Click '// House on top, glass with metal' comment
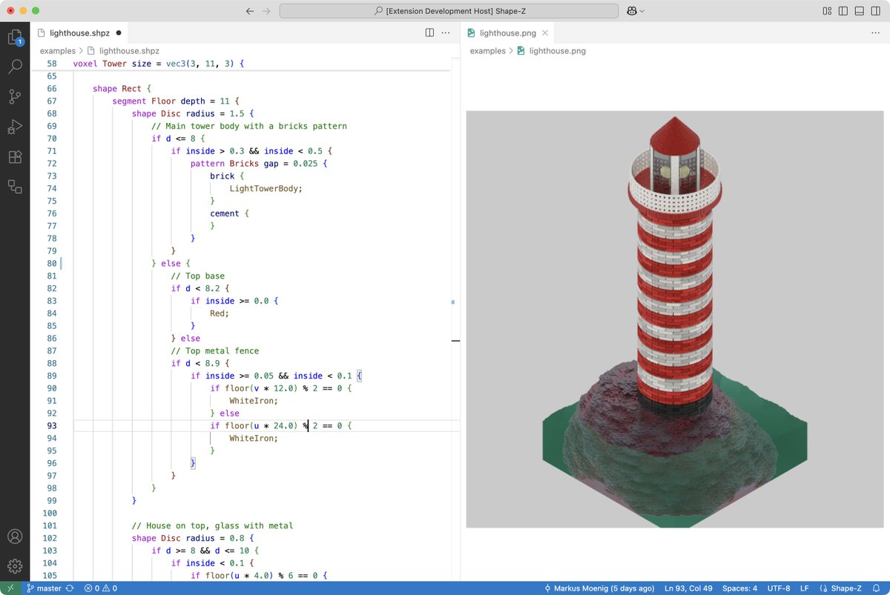This screenshot has width=890, height=595. coord(212,525)
